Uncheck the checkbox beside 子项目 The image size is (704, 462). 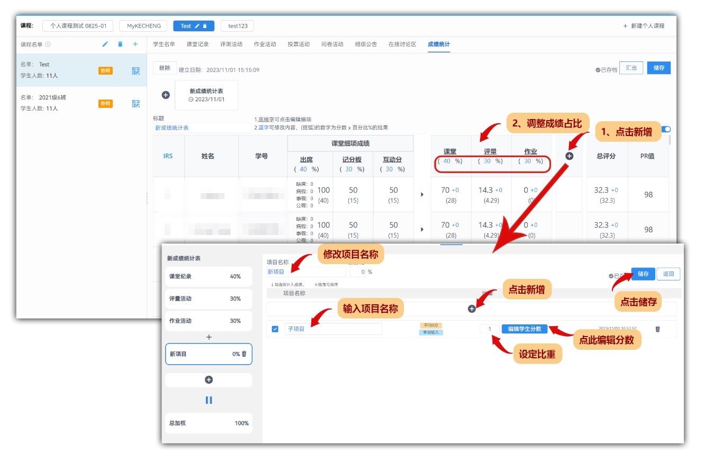(x=275, y=329)
